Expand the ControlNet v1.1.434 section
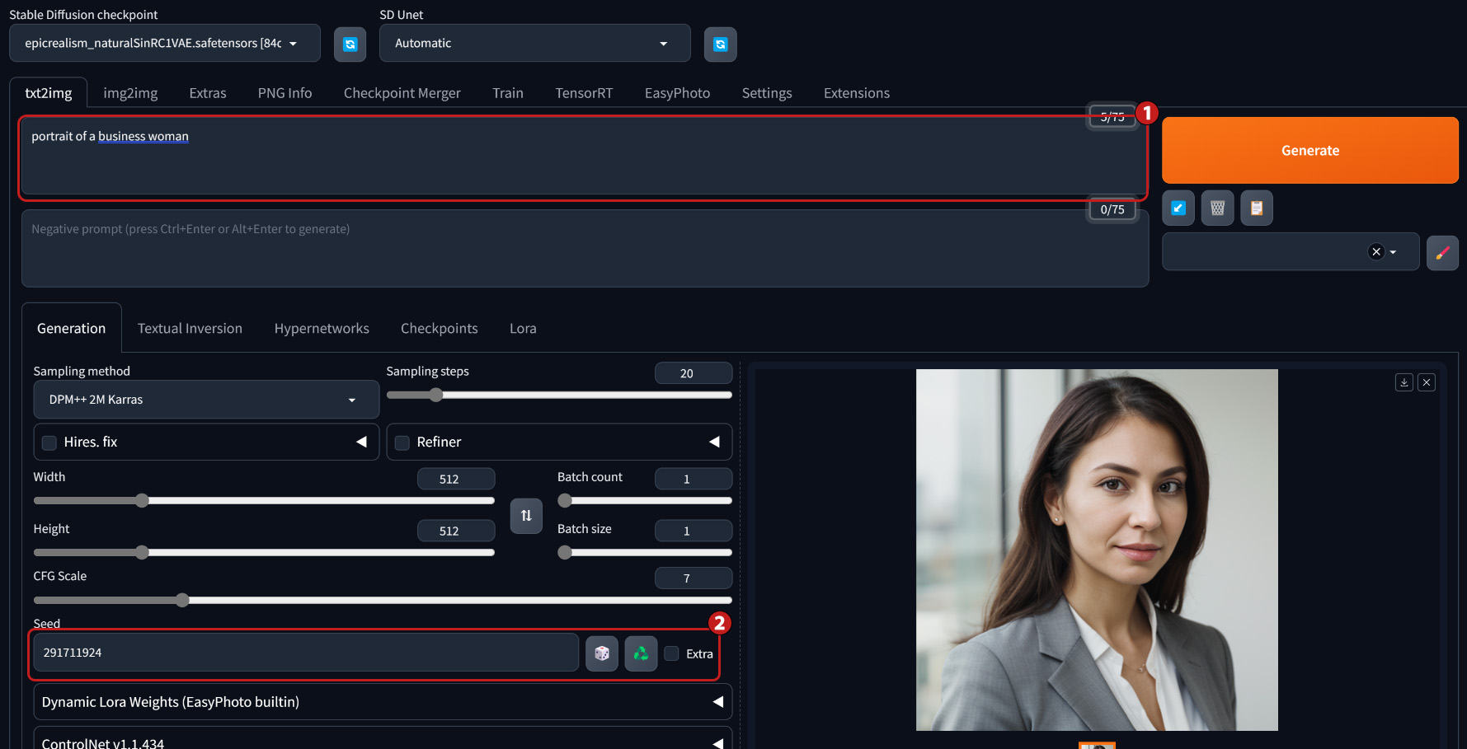1467x749 pixels. (383, 738)
